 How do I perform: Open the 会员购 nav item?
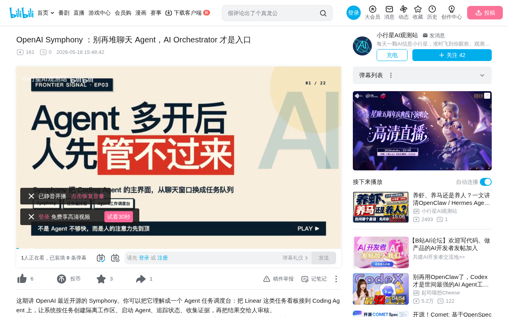coord(123,13)
